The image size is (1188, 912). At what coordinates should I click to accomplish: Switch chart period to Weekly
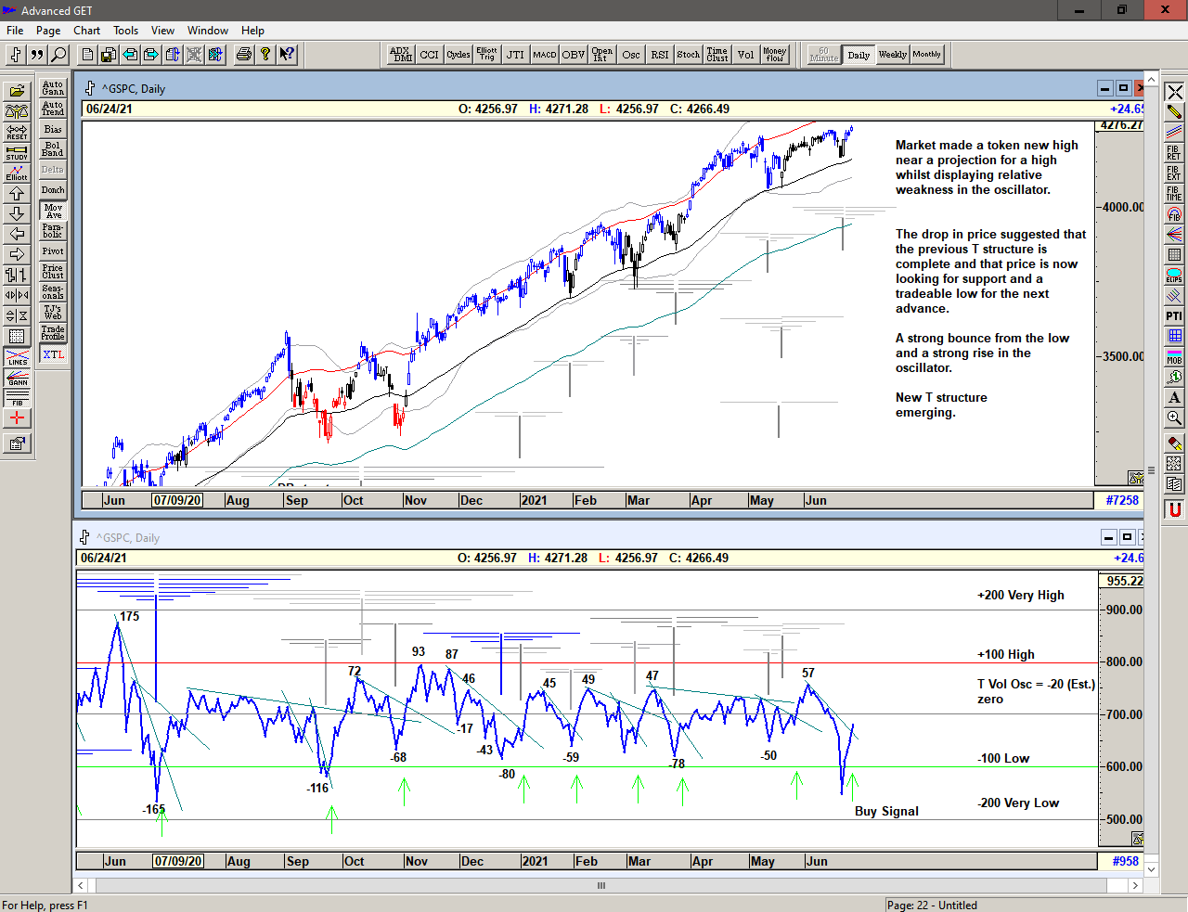[892, 55]
